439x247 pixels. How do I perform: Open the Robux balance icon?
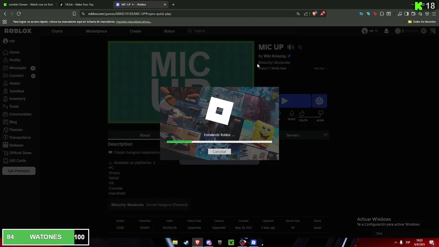click(x=398, y=31)
